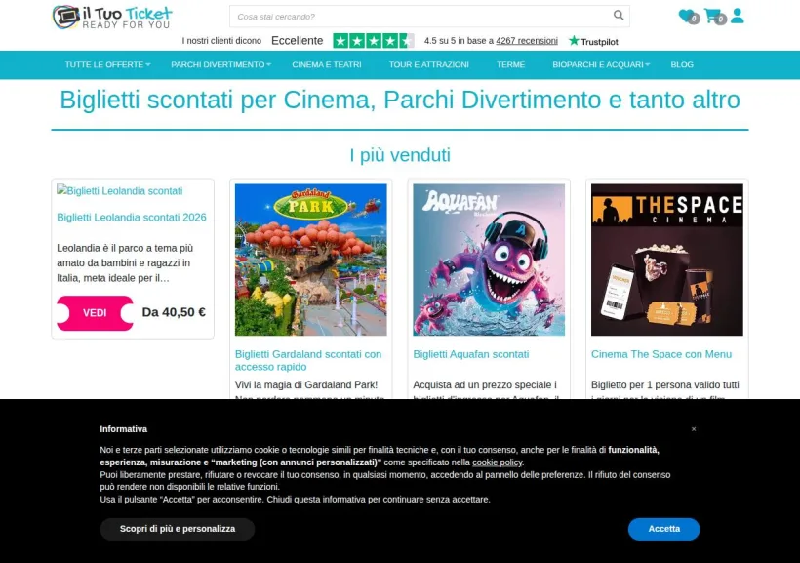
Task: Open 'Biglietti Gardaland scontati con accesso rapido'
Action: (308, 360)
